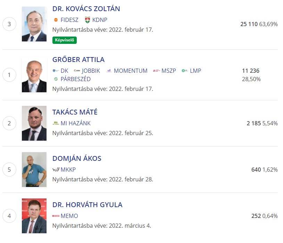Click the green Képviselő badge
Image resolution: width=283 pixels, height=243 pixels.
coord(65,40)
